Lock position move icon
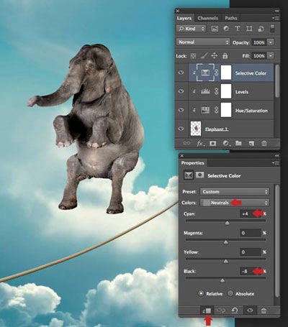288x327 pixels. 214,56
